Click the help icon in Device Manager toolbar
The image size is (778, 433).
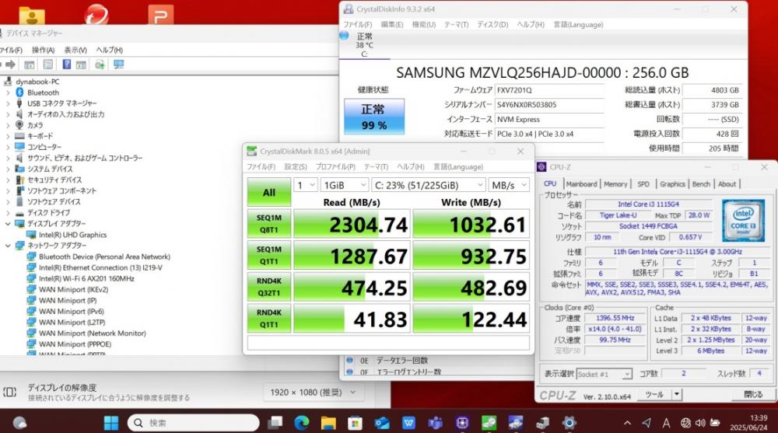[66, 65]
